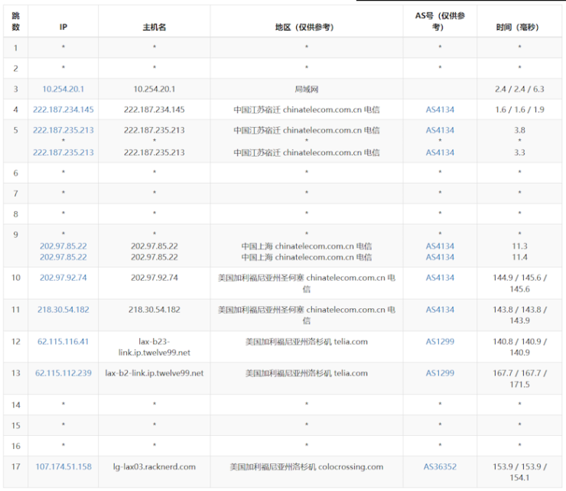Click the IP column header
The width and height of the screenshot is (566, 491).
pos(63,27)
